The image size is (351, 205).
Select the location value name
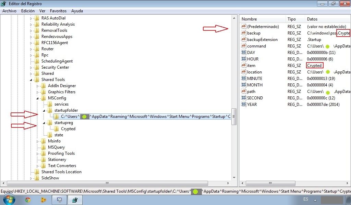pyautogui.click(x=254, y=72)
